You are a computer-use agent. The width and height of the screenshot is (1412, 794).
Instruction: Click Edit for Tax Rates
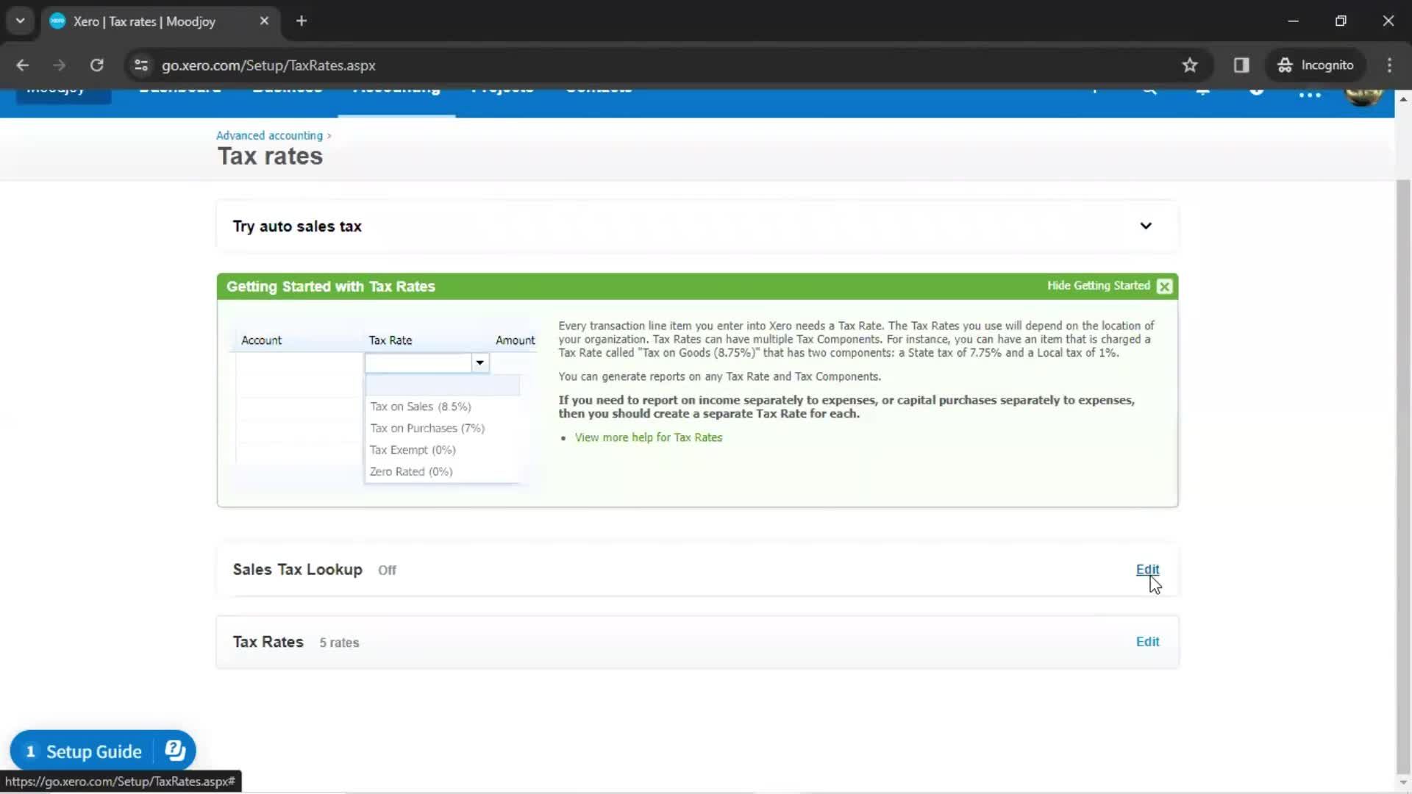coord(1147,642)
